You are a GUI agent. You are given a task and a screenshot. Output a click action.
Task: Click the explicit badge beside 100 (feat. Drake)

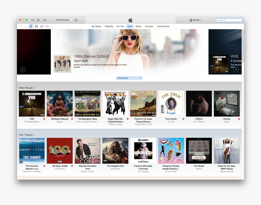pyautogui.click(x=72, y=166)
